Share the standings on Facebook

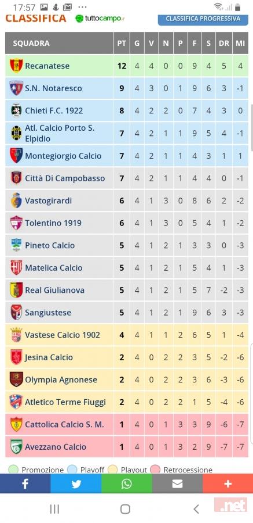click(25, 483)
